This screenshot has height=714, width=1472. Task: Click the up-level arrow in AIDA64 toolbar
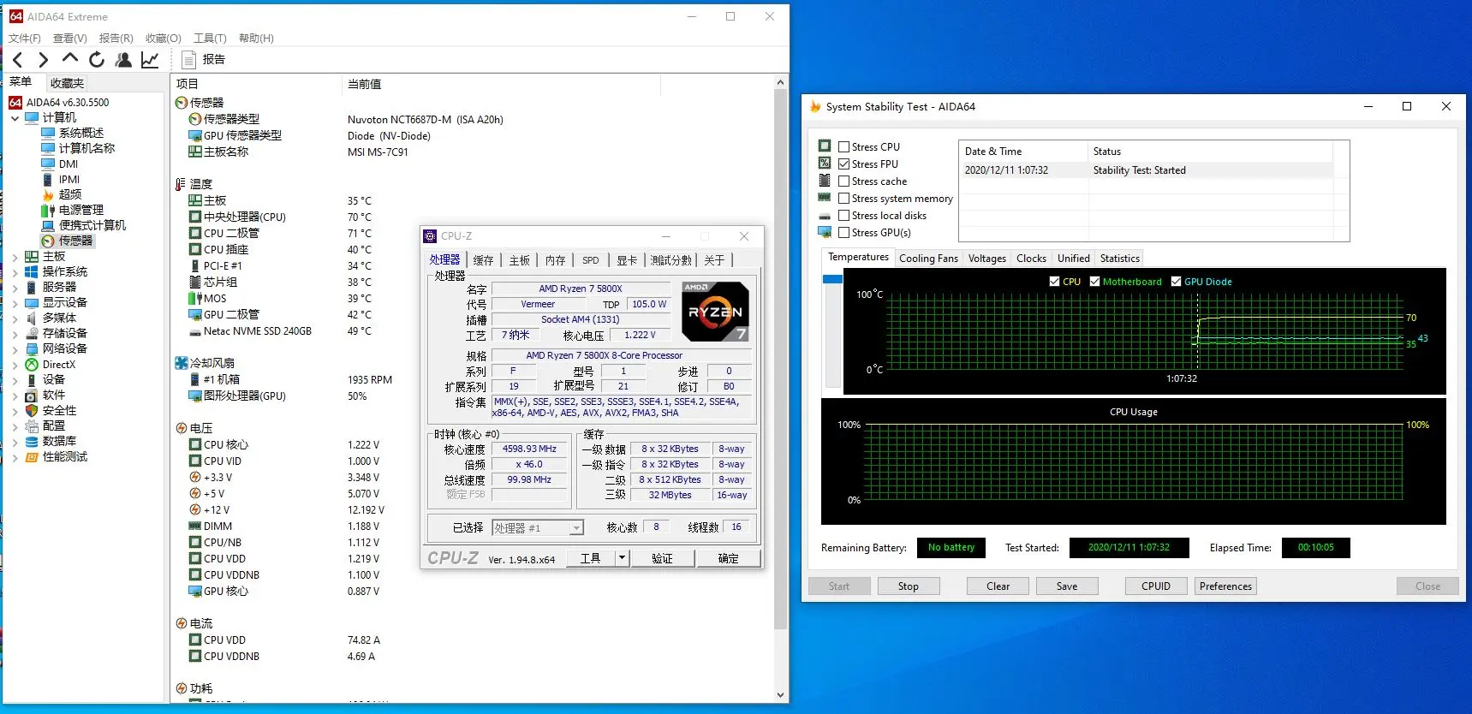click(70, 58)
